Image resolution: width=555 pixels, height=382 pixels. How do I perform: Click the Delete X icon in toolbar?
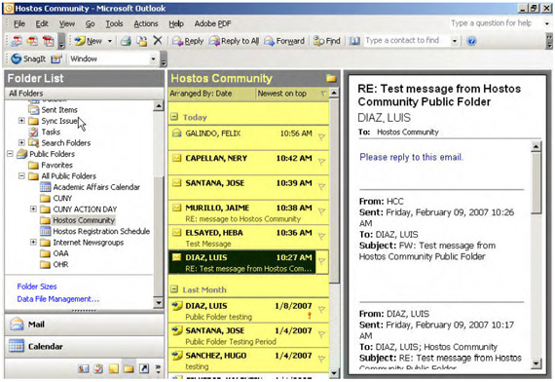(x=158, y=41)
